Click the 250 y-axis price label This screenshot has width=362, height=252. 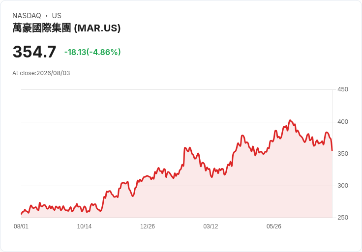pyautogui.click(x=343, y=218)
